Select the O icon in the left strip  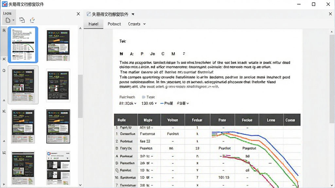point(4,70)
